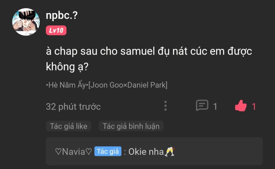This screenshot has height=169, width=275.
Task: Expand replies via the comment count
Action: click(215, 106)
